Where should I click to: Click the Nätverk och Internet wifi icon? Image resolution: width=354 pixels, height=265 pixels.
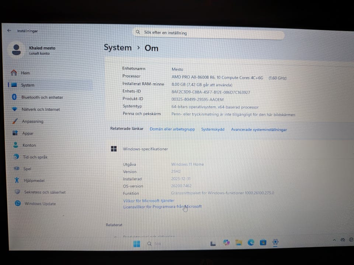(x=14, y=109)
